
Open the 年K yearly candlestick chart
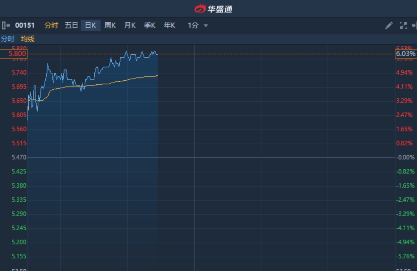point(169,26)
